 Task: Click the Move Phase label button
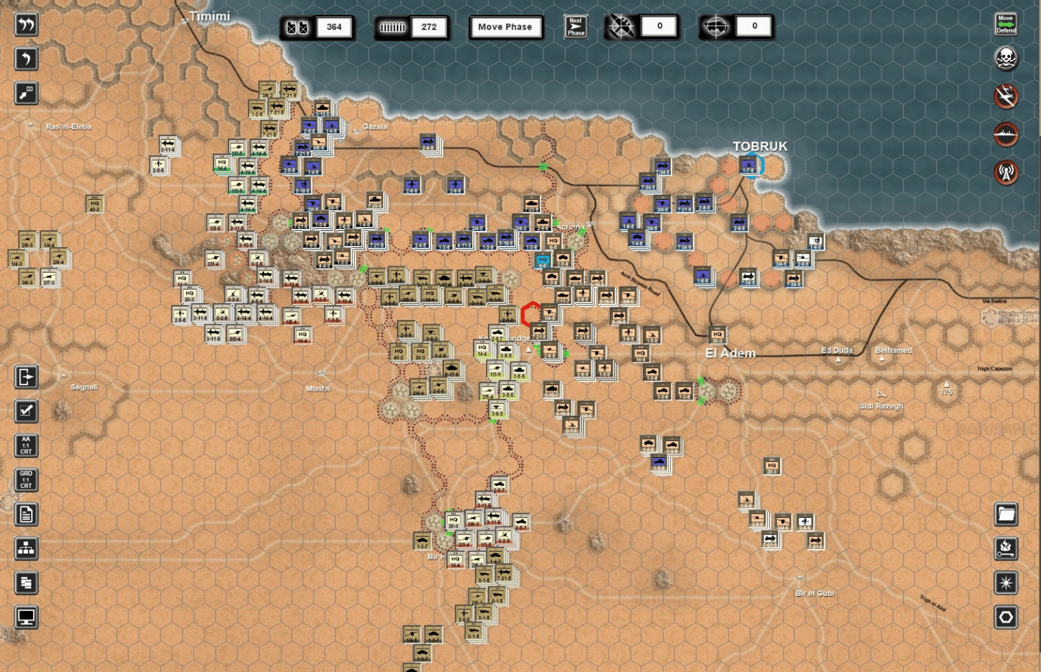point(505,27)
